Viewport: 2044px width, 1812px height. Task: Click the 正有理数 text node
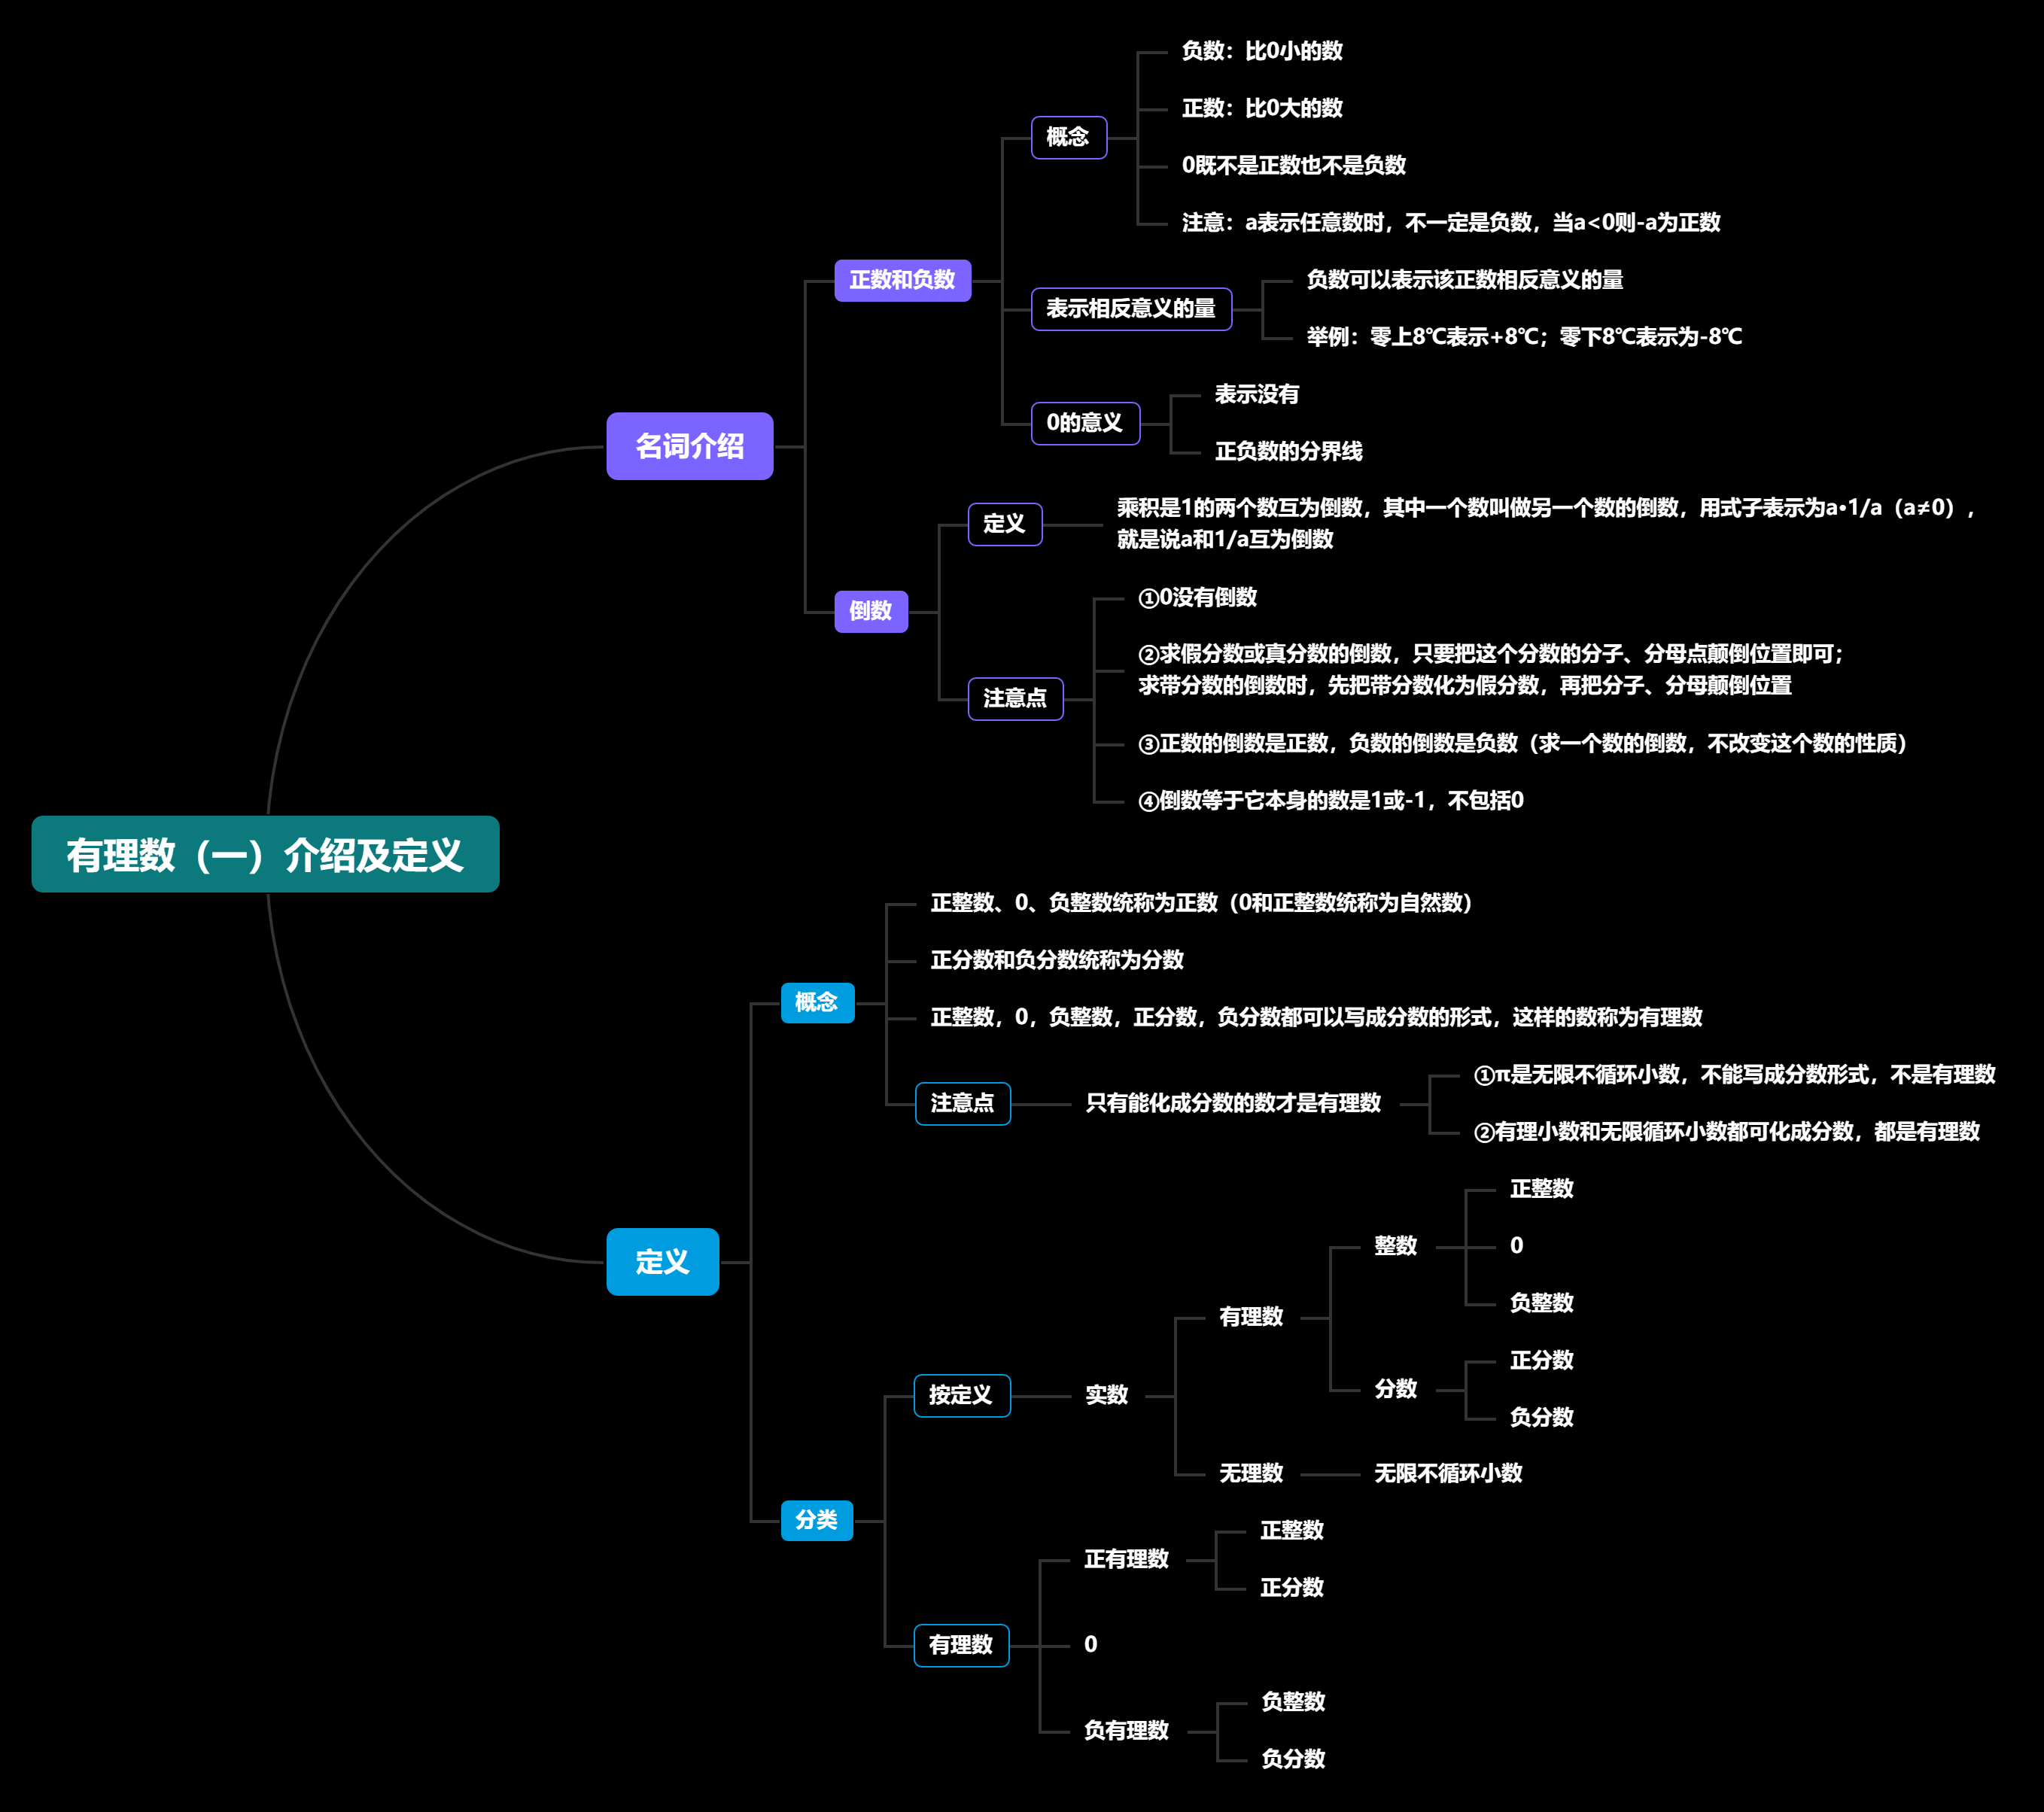(x=1126, y=1559)
